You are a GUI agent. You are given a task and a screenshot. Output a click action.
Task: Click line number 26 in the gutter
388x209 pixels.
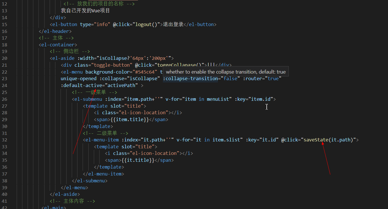coord(4,99)
